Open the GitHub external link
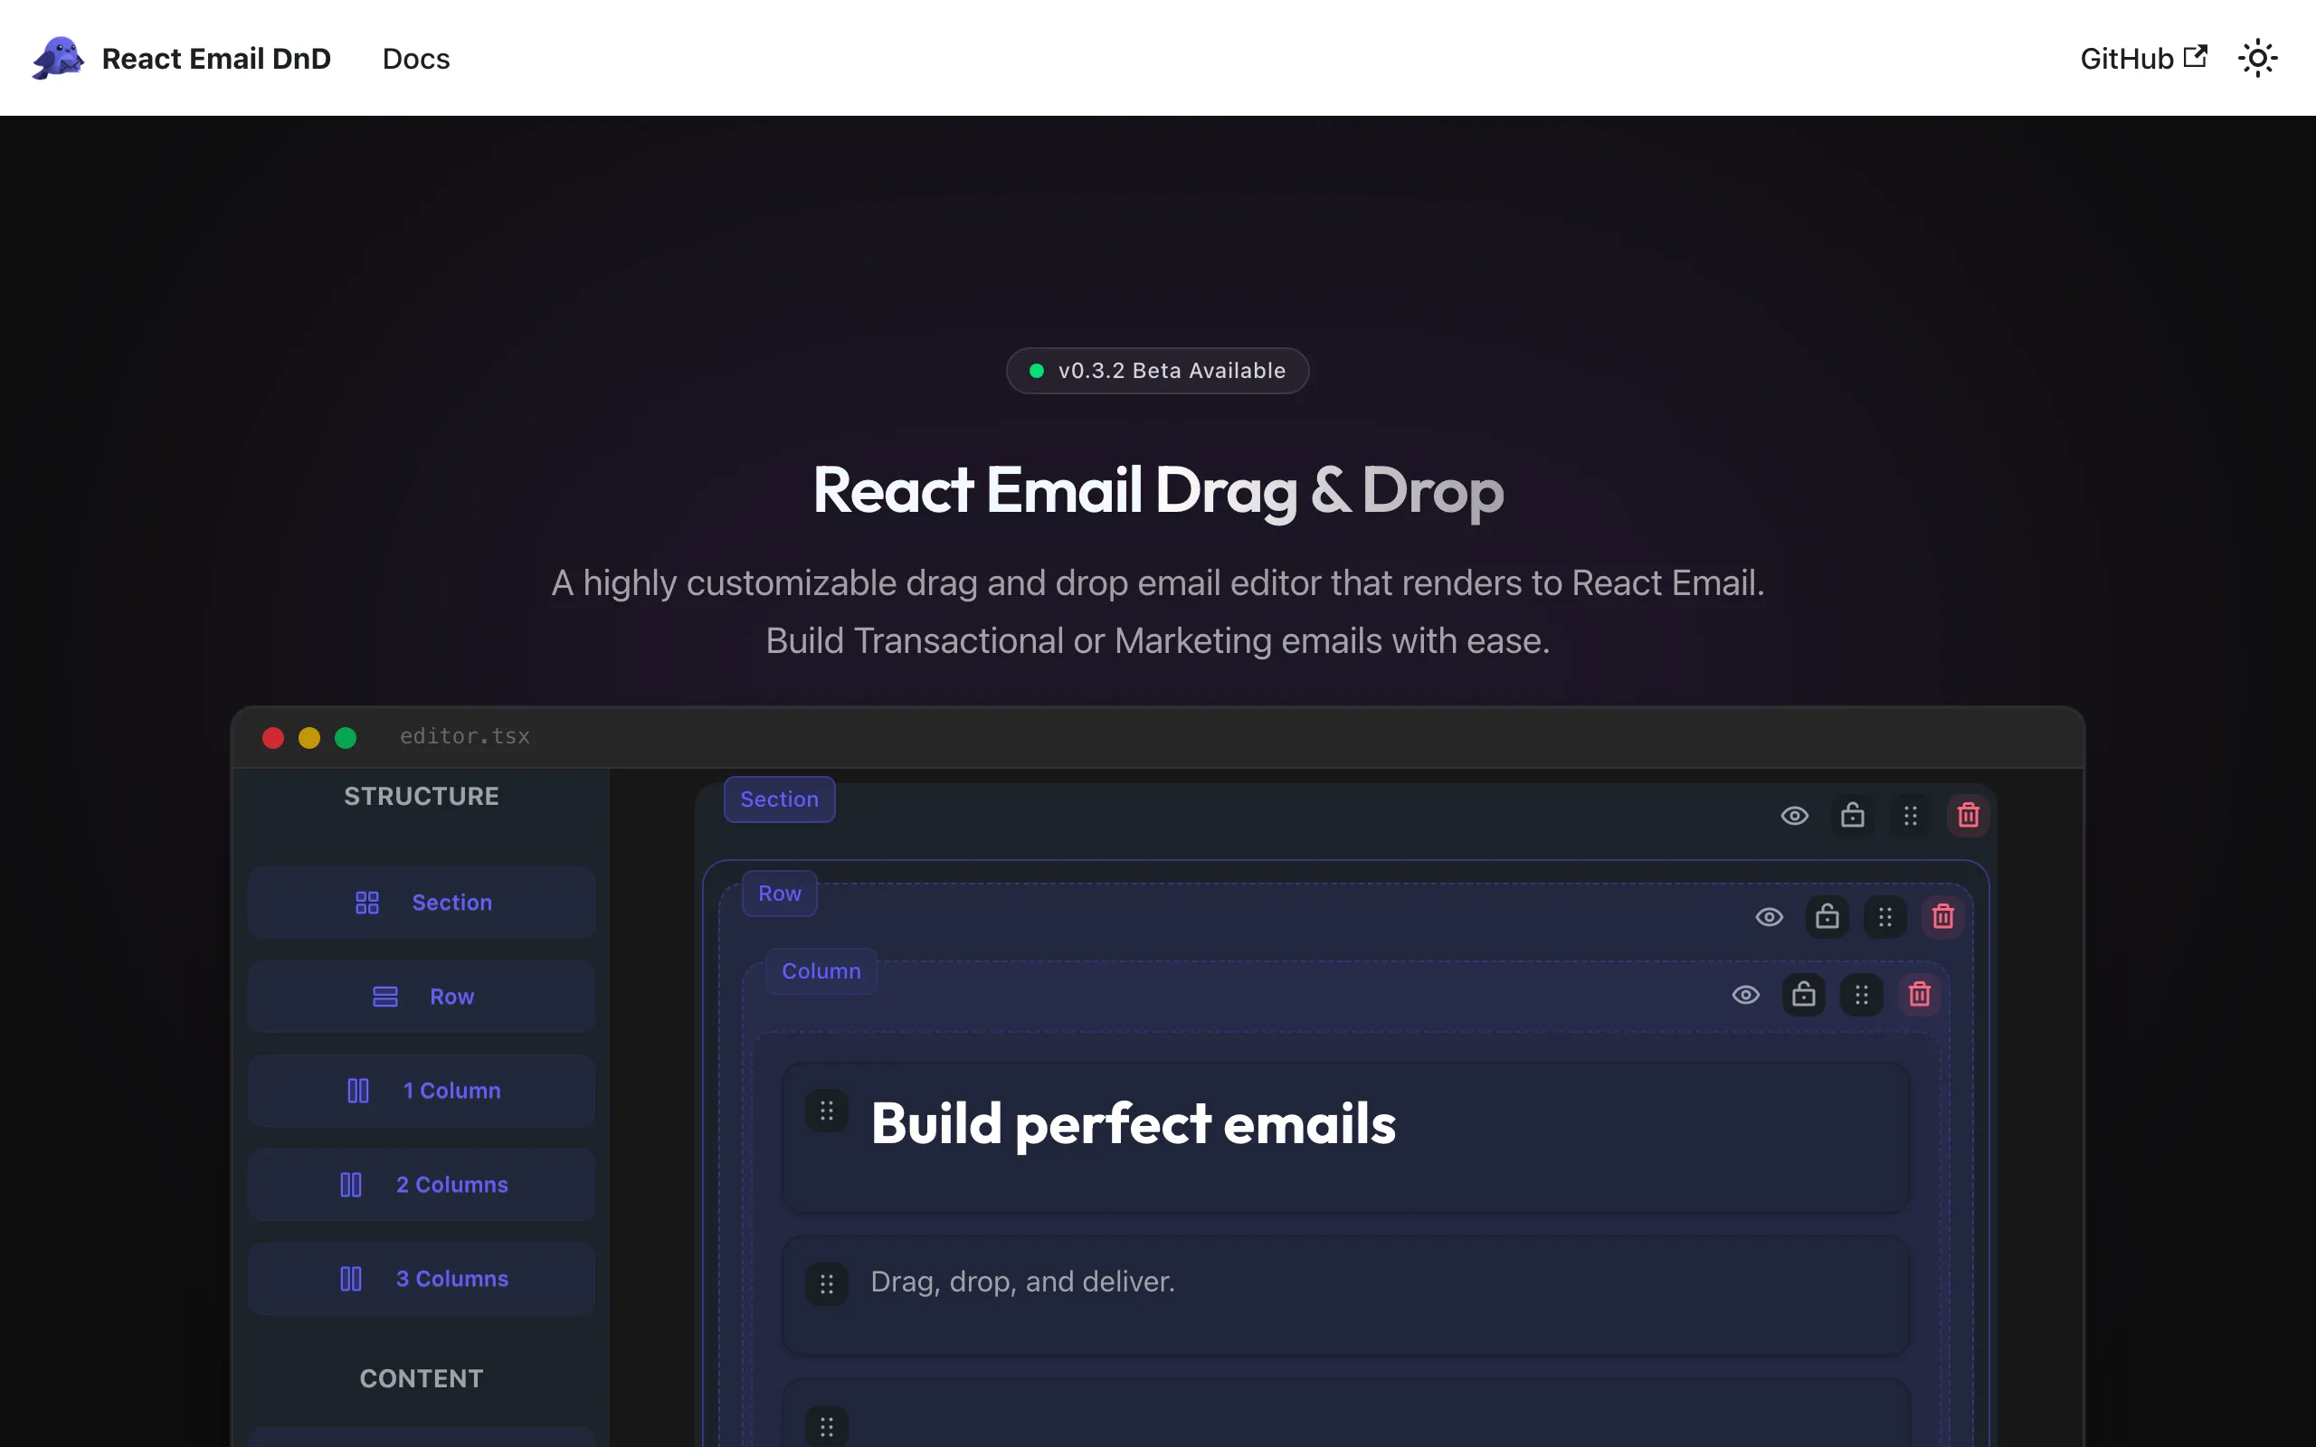Viewport: 2316px width, 1447px height. 2143,59
